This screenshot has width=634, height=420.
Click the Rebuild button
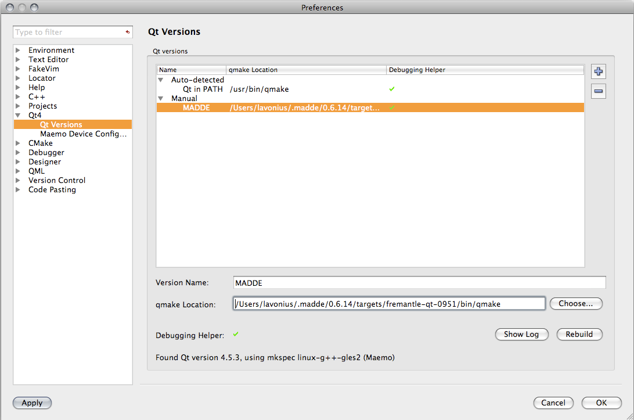point(579,335)
